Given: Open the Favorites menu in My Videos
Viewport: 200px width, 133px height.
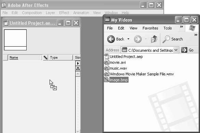Looking at the screenshot, I should (x=150, y=28).
